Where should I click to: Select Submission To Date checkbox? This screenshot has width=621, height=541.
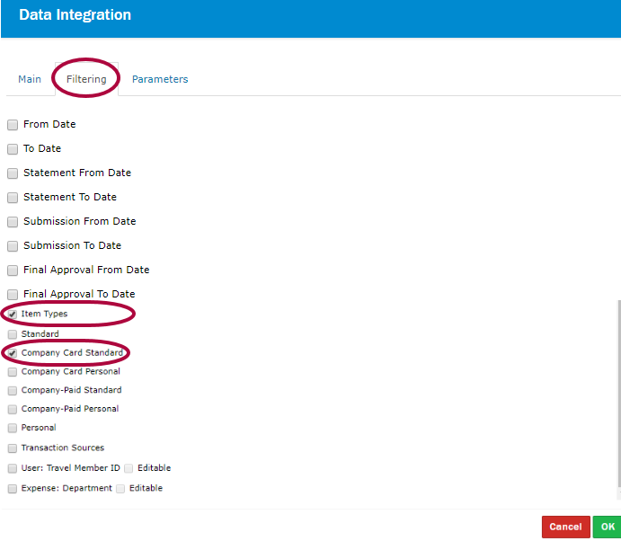(13, 246)
